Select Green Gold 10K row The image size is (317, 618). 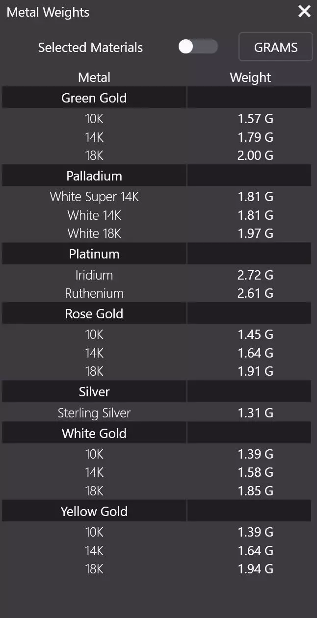pyautogui.click(x=94, y=119)
